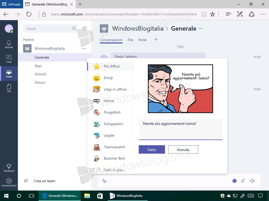Open the Action Center notifications icon
Image resolution: width=269 pixels, height=201 pixels.
point(260,196)
